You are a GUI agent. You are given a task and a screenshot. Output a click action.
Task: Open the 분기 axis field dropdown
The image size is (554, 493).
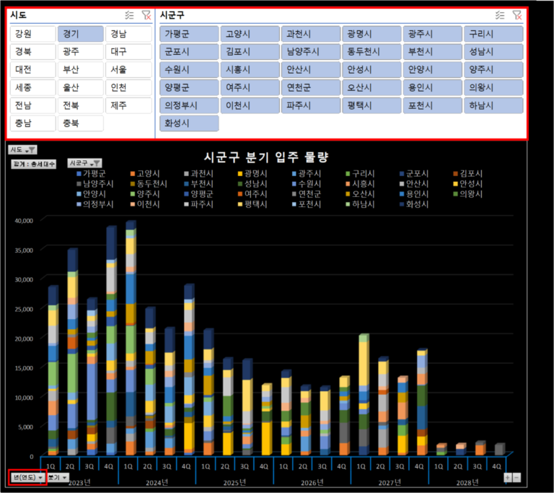click(59, 477)
